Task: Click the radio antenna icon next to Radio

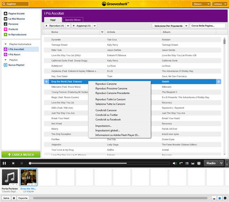Action: [x=221, y=163]
